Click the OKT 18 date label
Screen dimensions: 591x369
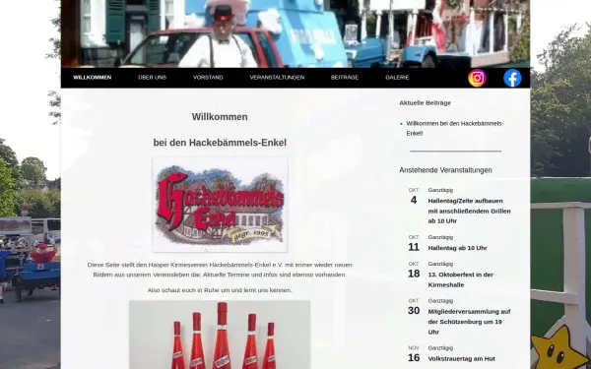(414, 270)
